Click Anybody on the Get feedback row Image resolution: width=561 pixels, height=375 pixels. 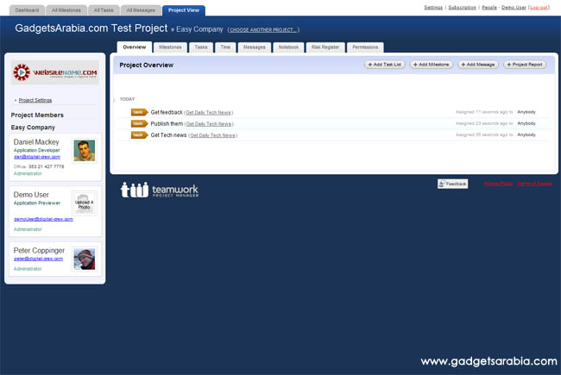point(526,112)
